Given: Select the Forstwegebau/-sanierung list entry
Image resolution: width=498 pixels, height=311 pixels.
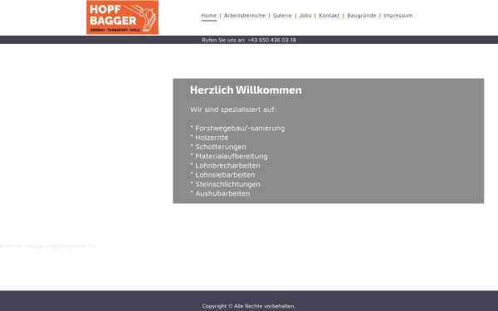Looking at the screenshot, I should (x=240, y=129).
